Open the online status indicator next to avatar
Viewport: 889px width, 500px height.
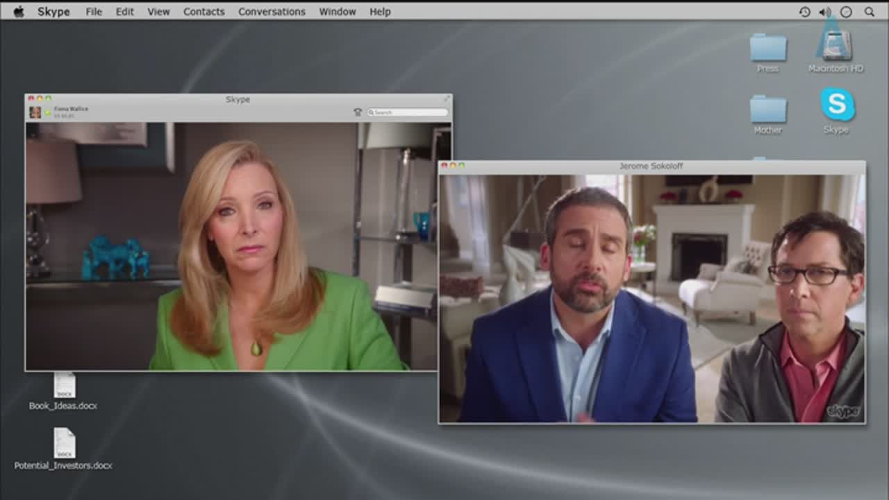[x=47, y=112]
